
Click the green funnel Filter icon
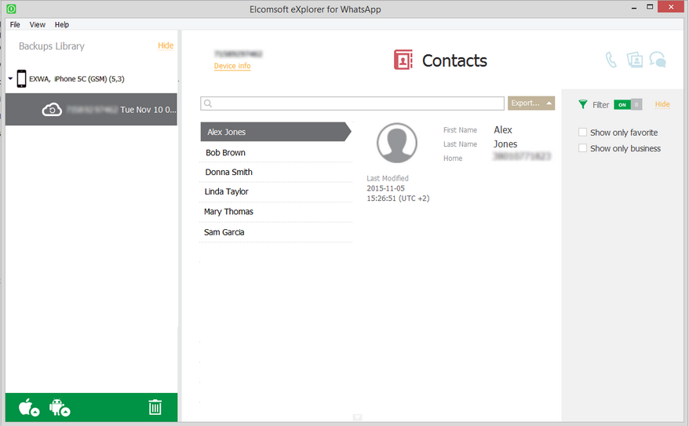(582, 104)
